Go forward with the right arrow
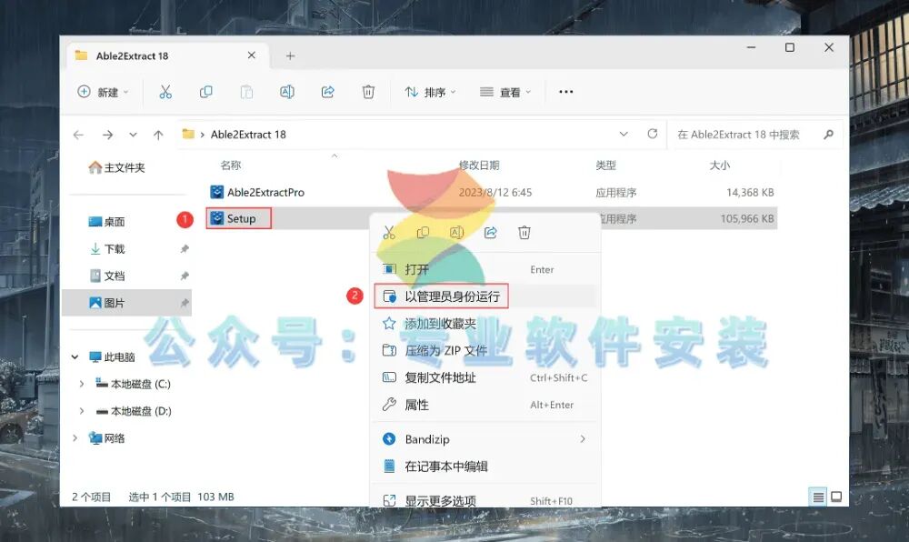 107,135
